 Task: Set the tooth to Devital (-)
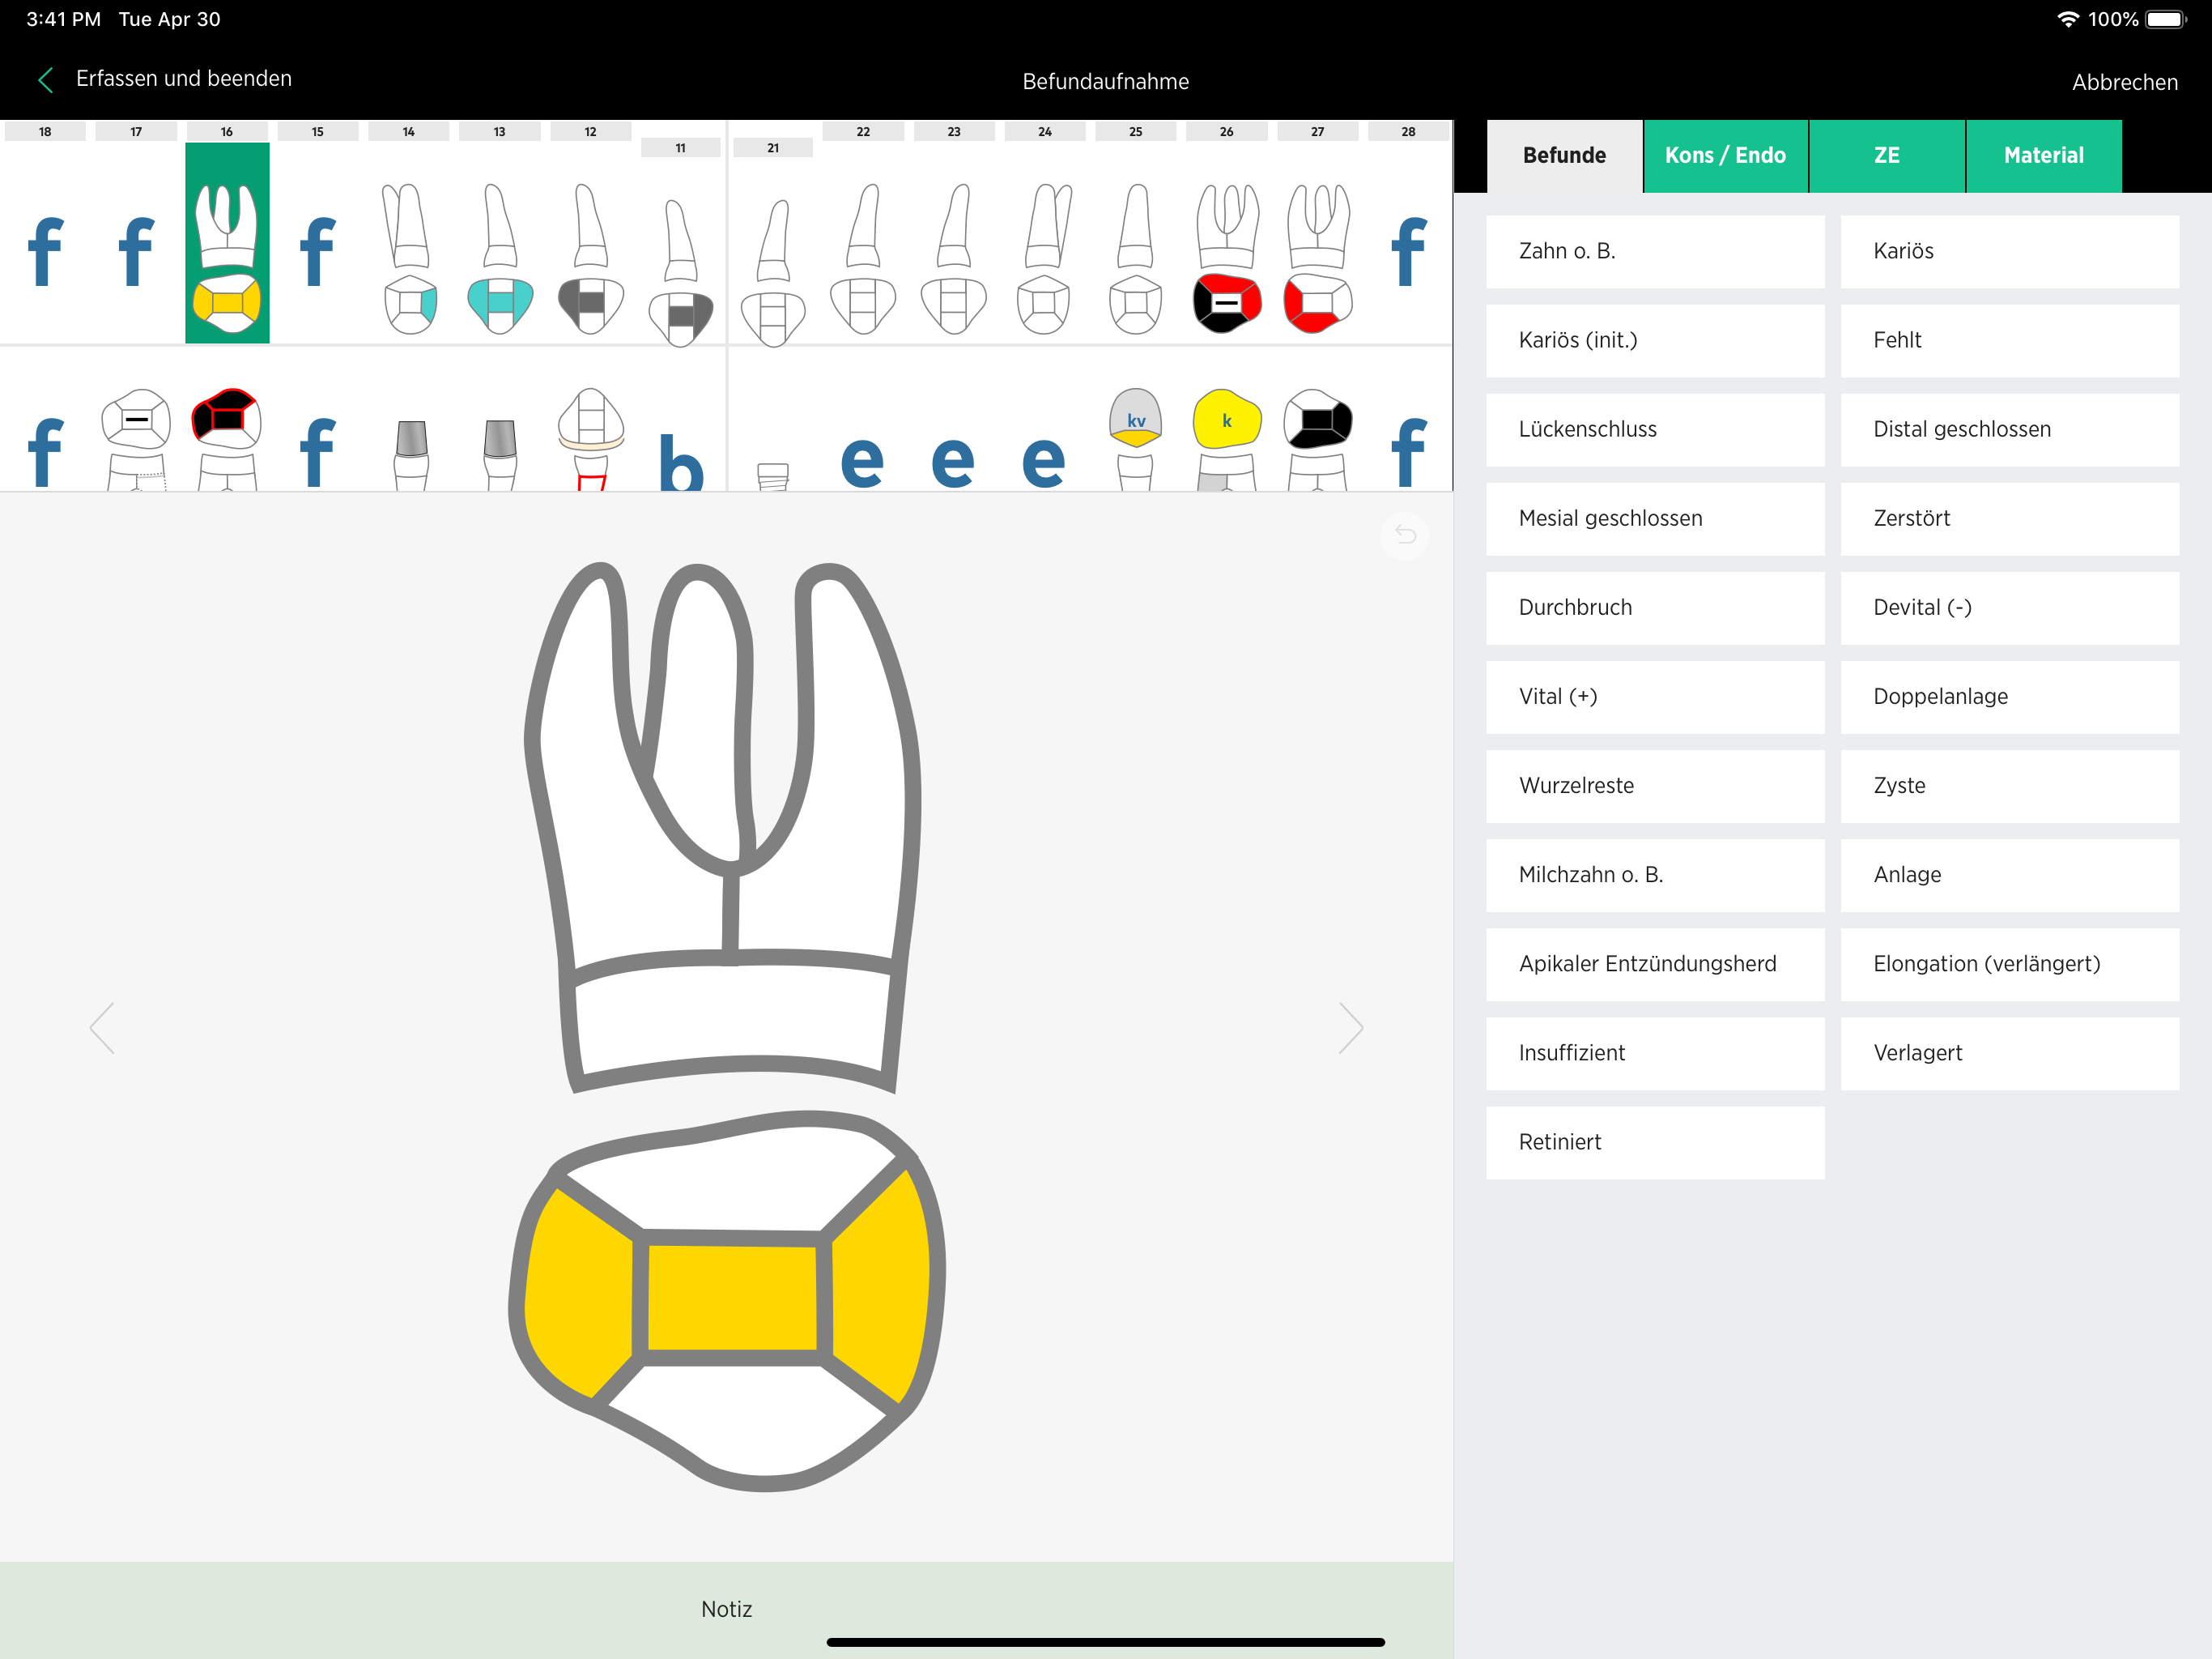[x=2010, y=608]
